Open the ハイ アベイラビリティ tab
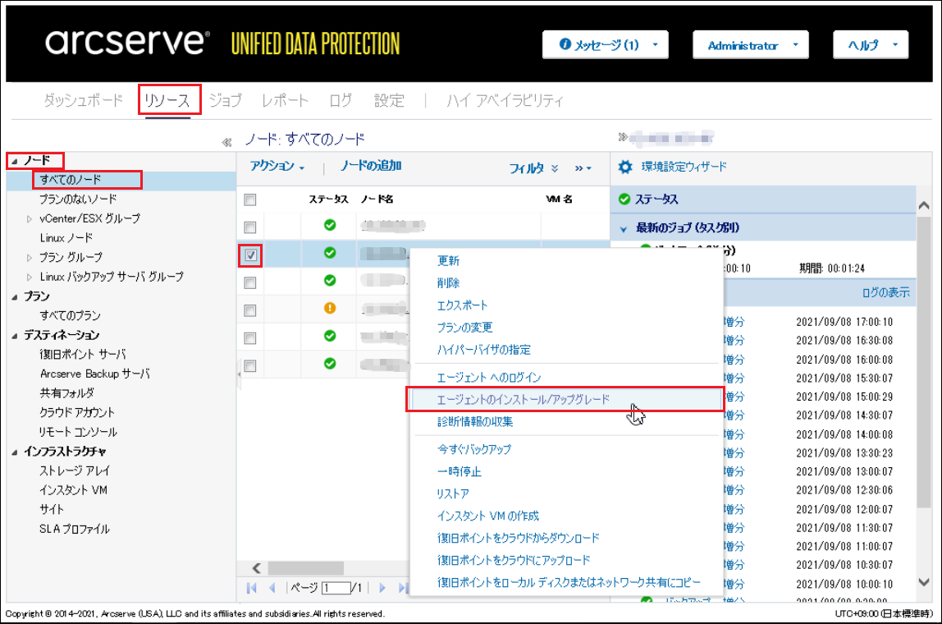The height and width of the screenshot is (624, 942). [505, 100]
